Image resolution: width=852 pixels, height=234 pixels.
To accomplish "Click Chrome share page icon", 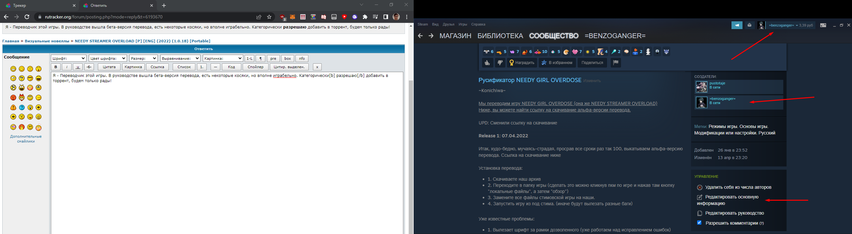I will (x=259, y=17).
